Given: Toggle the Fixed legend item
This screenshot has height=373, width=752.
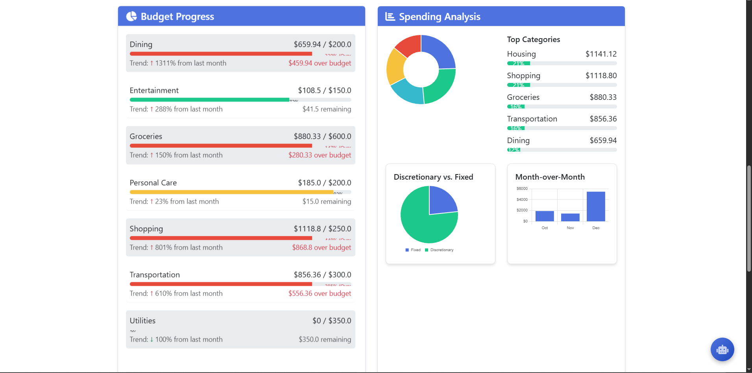Looking at the screenshot, I should click(x=413, y=250).
